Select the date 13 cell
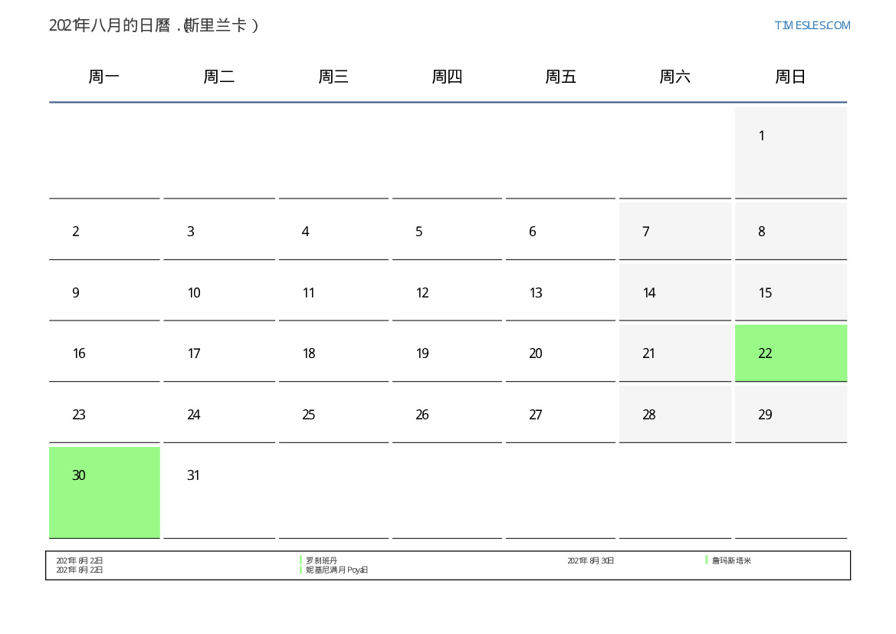 (x=560, y=292)
